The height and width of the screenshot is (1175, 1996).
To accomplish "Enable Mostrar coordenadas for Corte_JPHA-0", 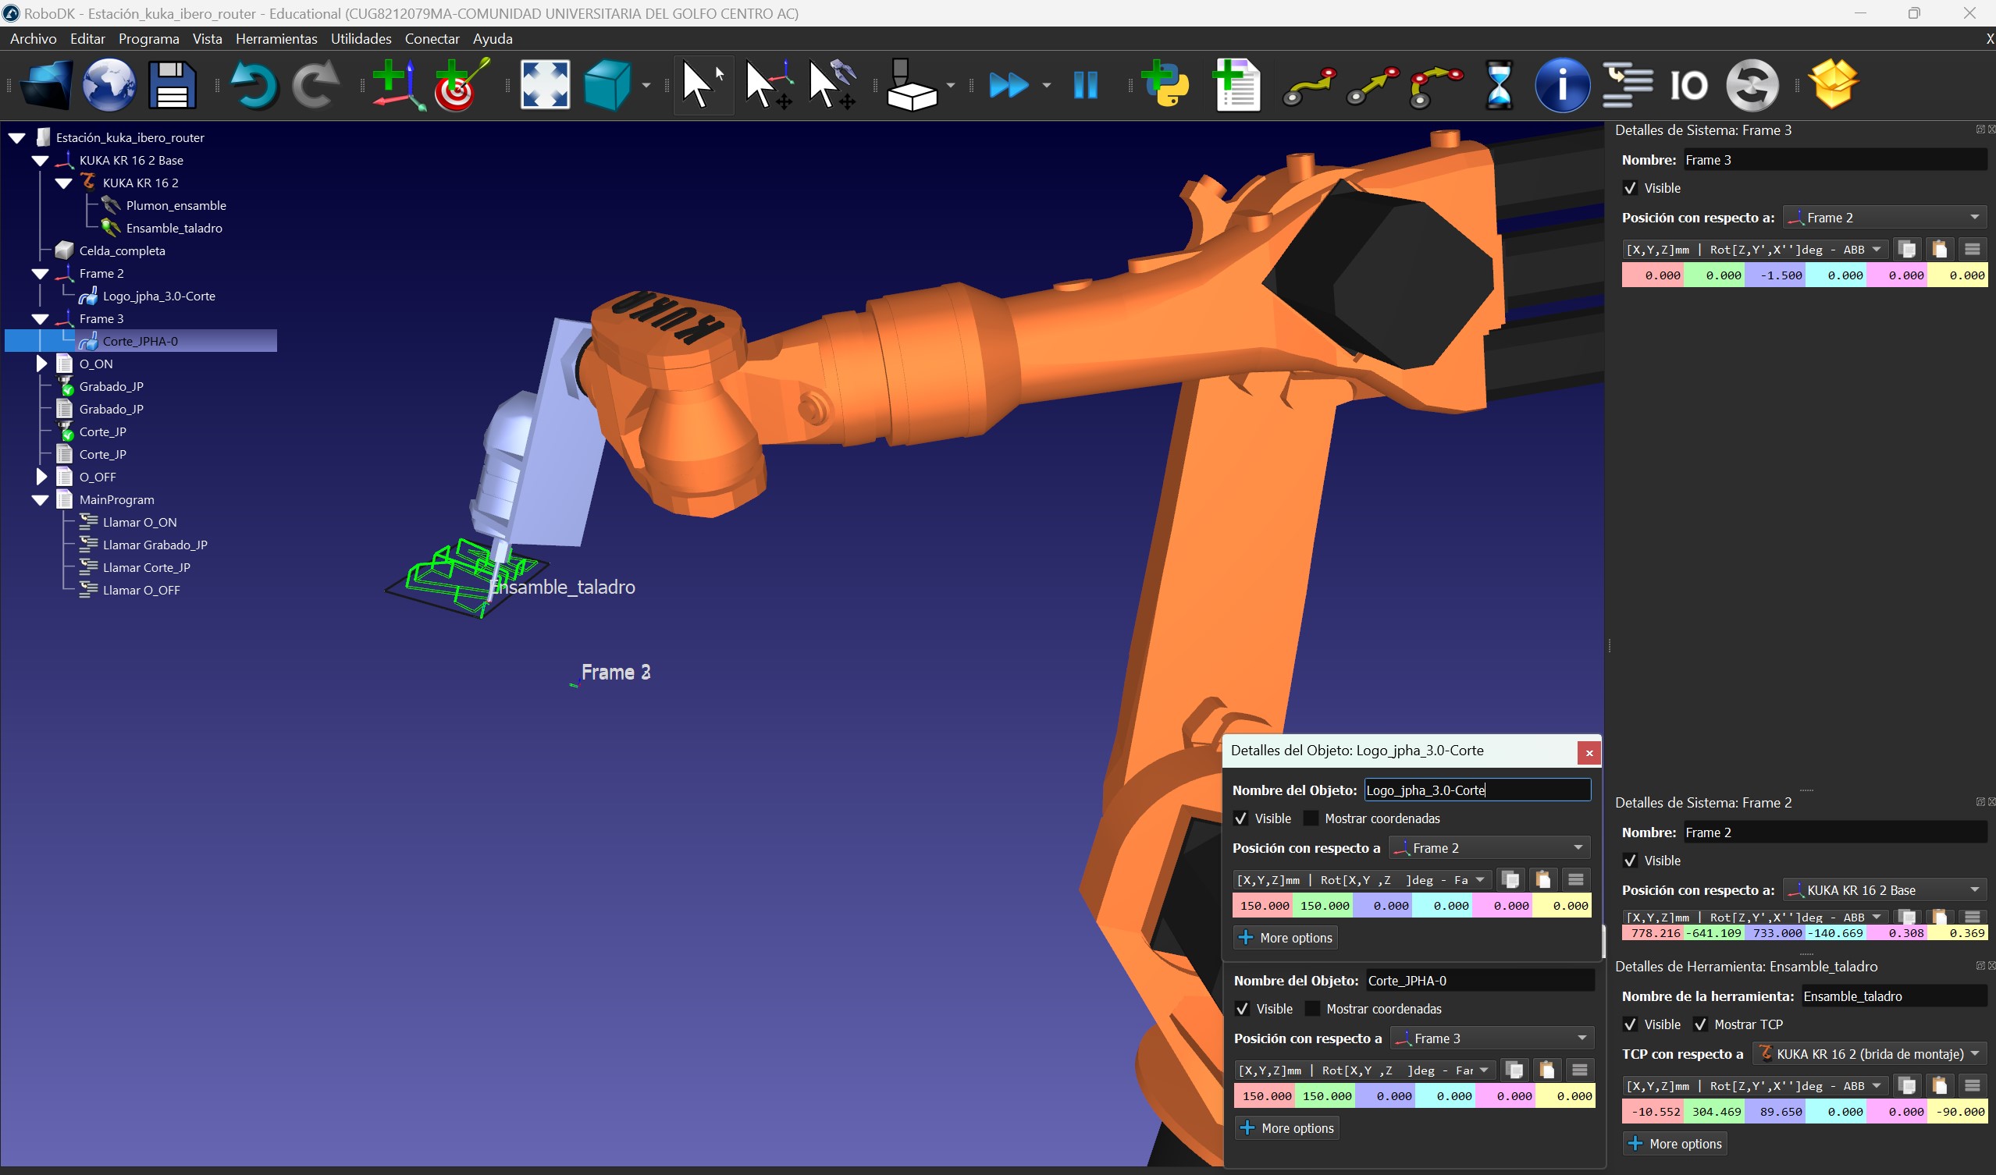I will 1311,1008.
